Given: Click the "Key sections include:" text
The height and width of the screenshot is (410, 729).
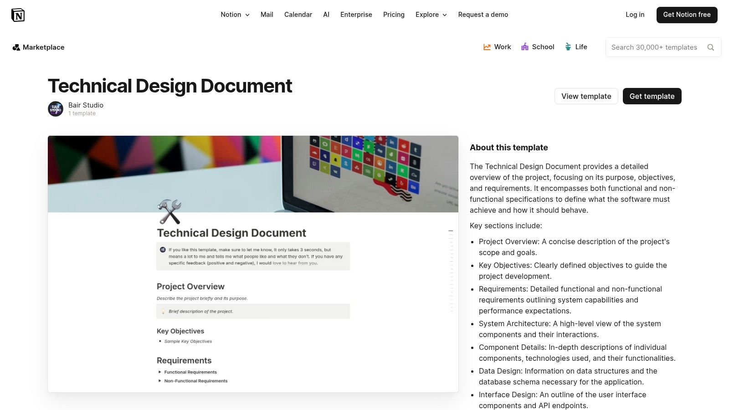Looking at the screenshot, I should (x=506, y=226).
